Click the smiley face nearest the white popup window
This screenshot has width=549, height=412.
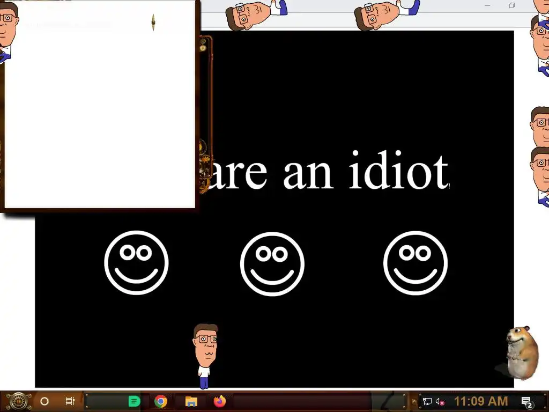coord(136,263)
